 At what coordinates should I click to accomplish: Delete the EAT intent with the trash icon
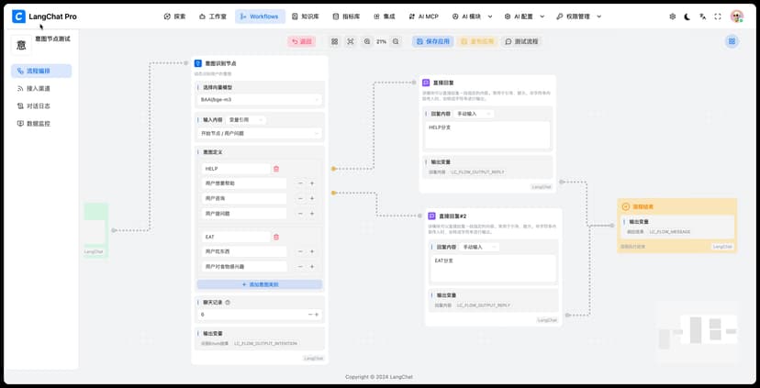pos(276,237)
